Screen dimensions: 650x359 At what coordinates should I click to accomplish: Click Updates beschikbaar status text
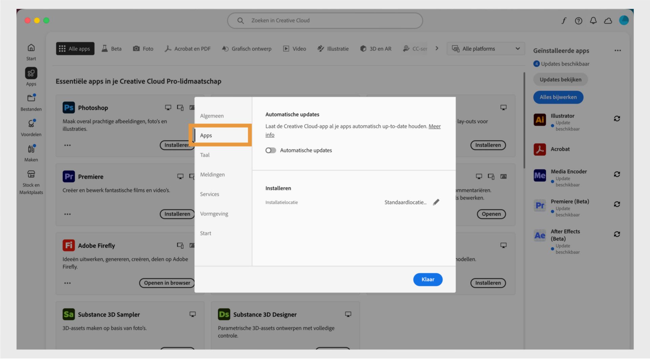565,64
